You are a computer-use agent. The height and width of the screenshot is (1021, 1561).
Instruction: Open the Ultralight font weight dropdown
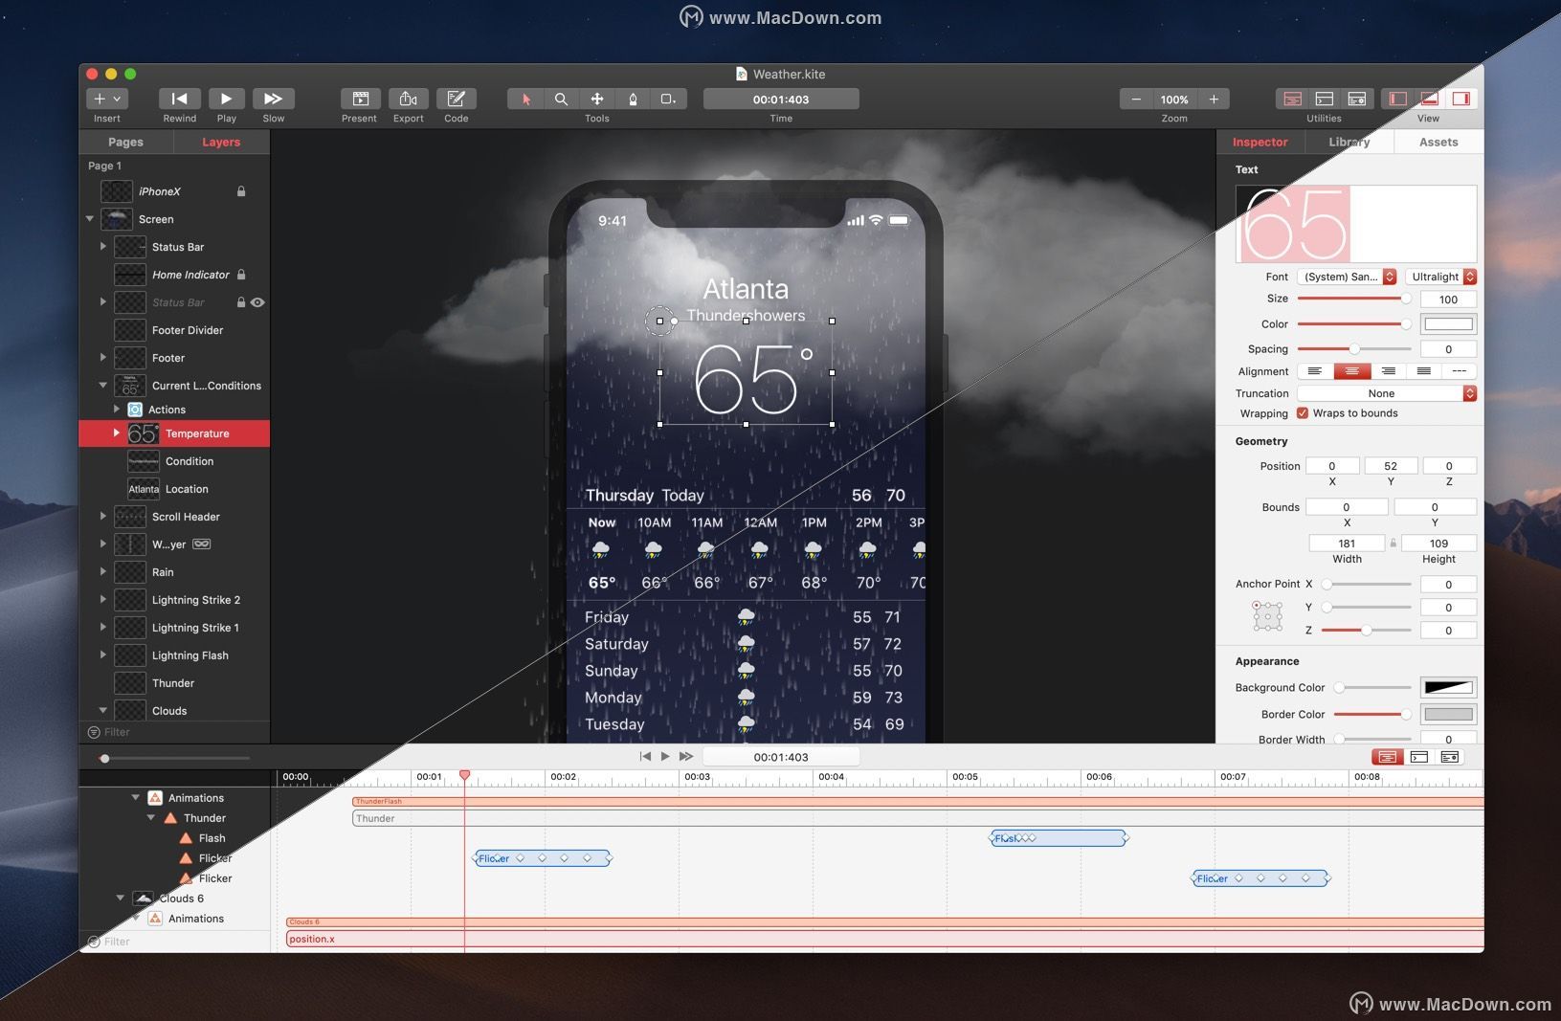pyautogui.click(x=1440, y=277)
